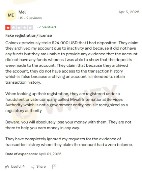Click the Share label text
Image resolution: width=142 pixels, height=171 pixels.
[x=41, y=166]
